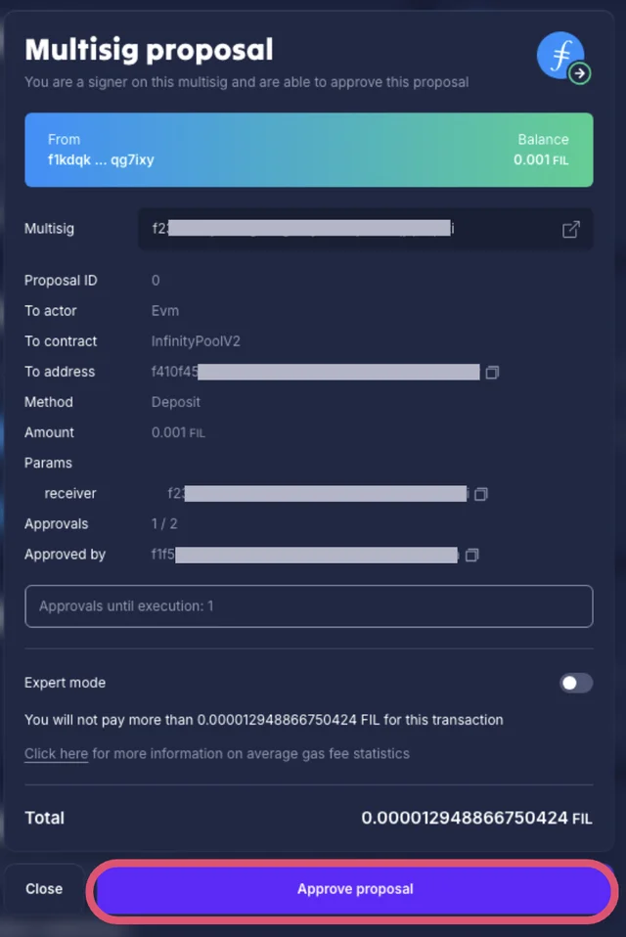Copy the To address value
The width and height of the screenshot is (626, 937).
pos(492,372)
